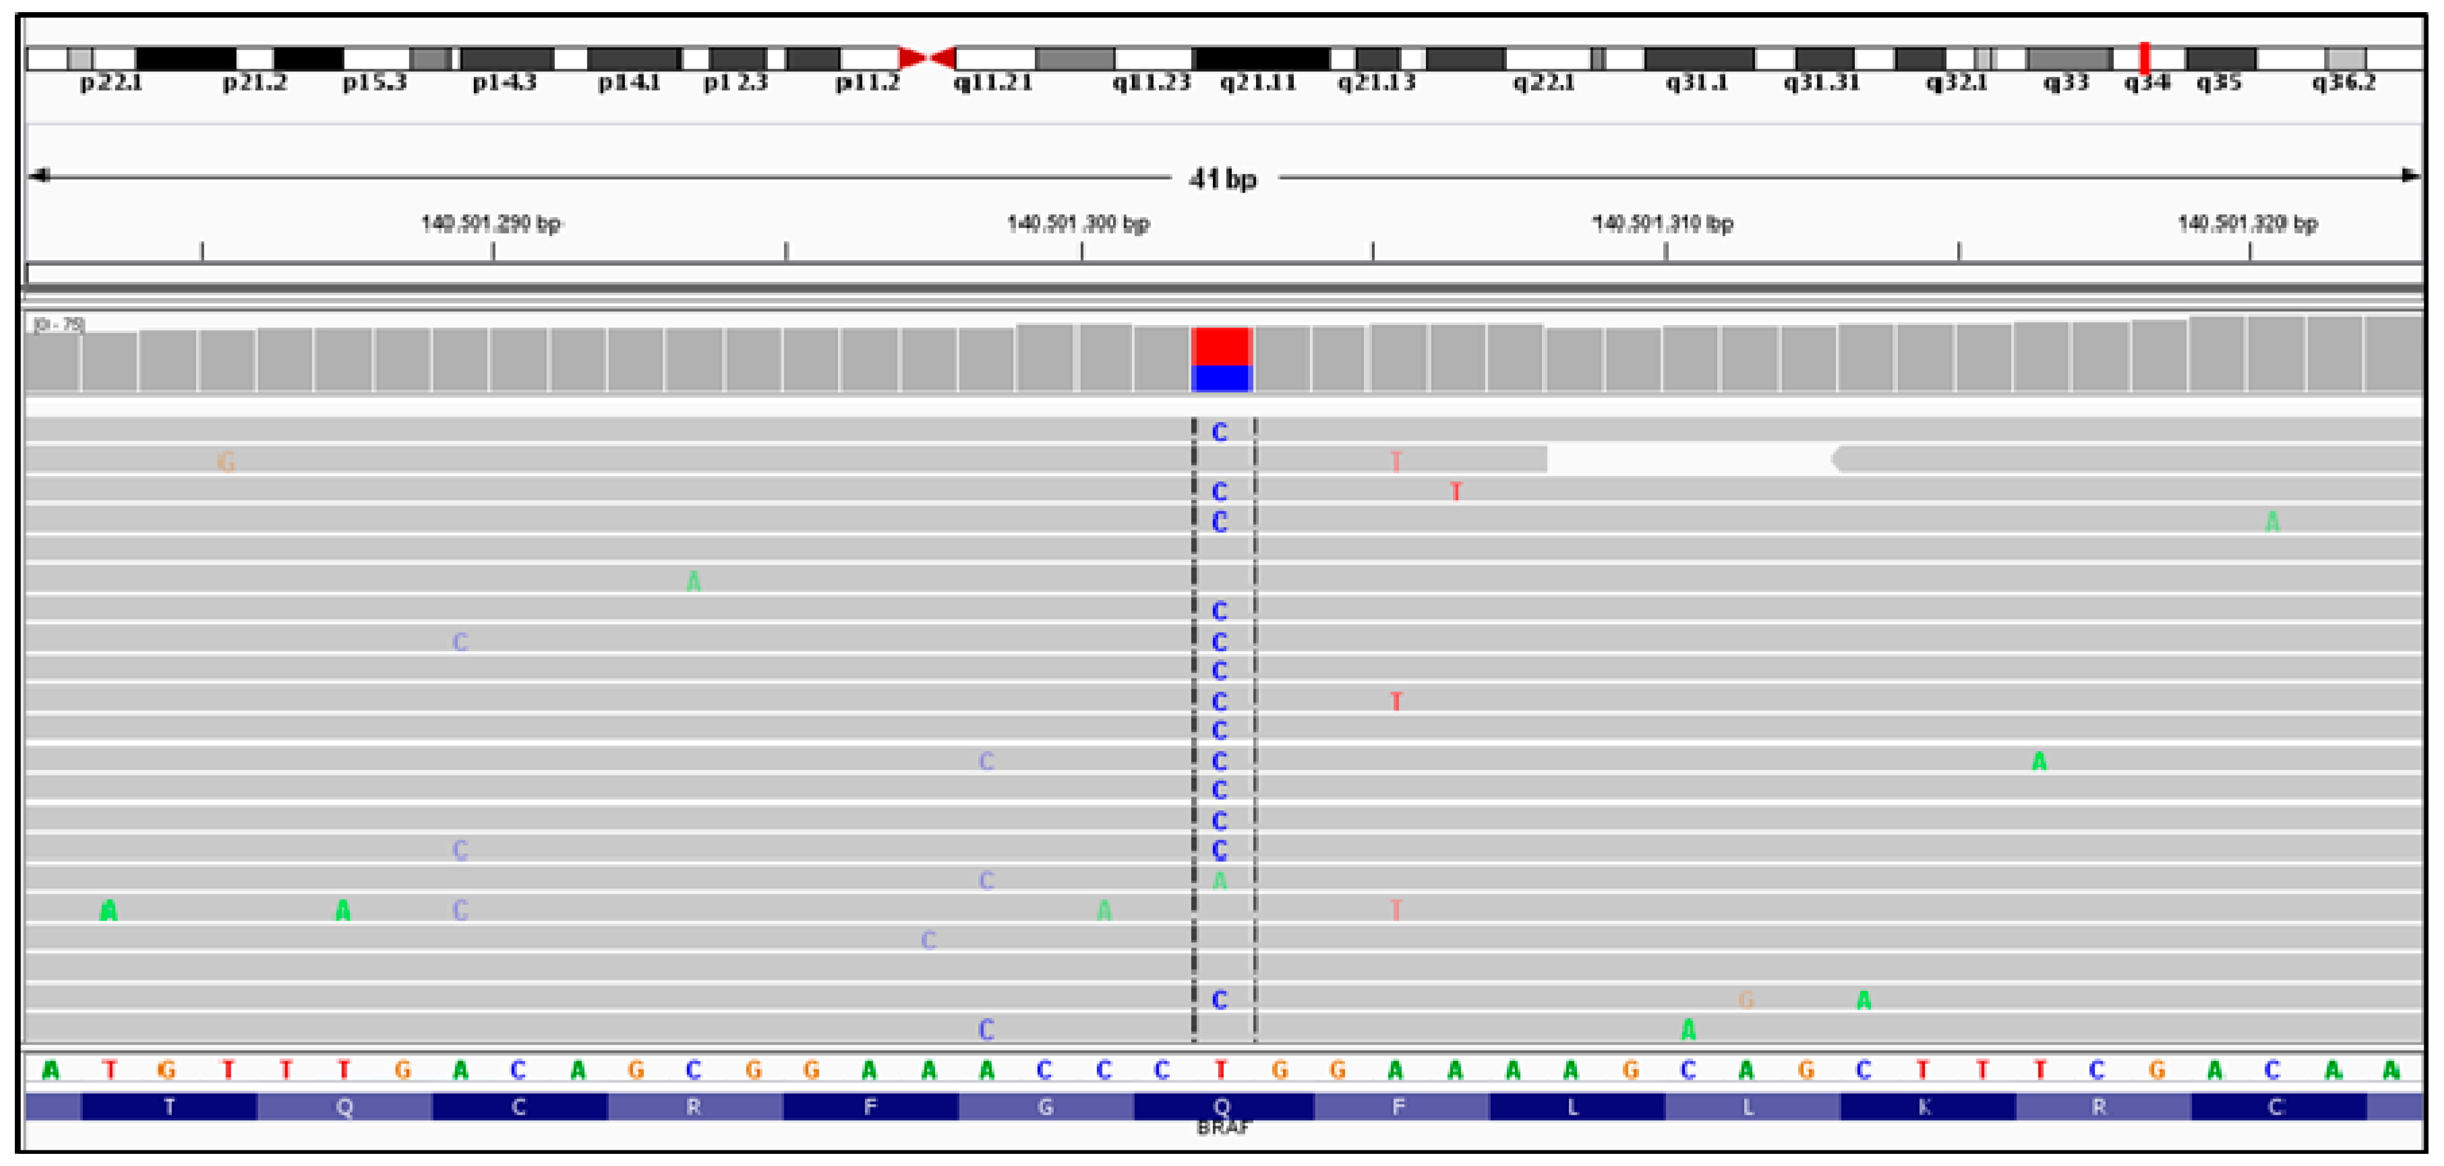
Task: Click the blue C in topmost read
Action: tap(1220, 433)
